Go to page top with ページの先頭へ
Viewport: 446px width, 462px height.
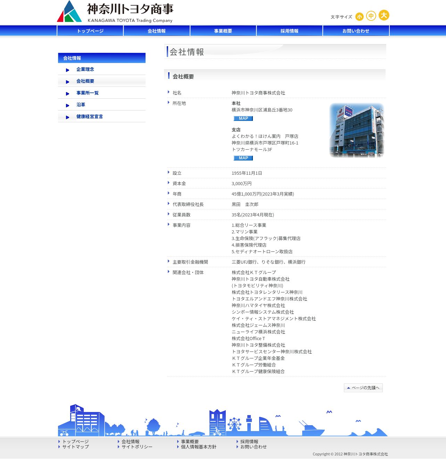(363, 388)
